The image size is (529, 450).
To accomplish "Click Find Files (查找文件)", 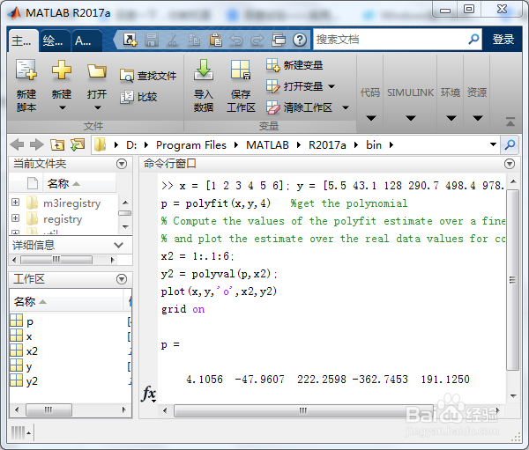I will [x=148, y=76].
